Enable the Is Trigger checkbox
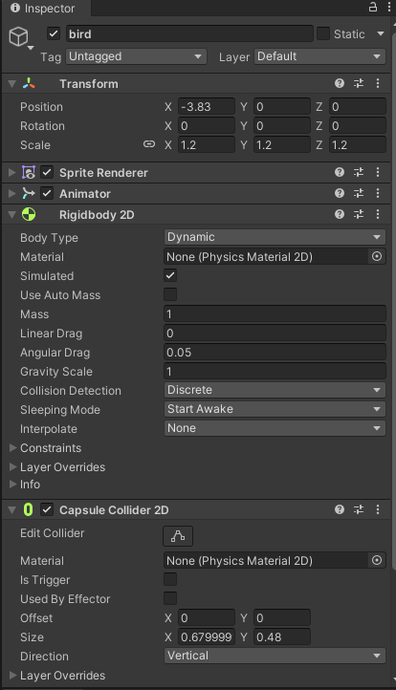Screen dimensions: 396x690 [x=170, y=579]
